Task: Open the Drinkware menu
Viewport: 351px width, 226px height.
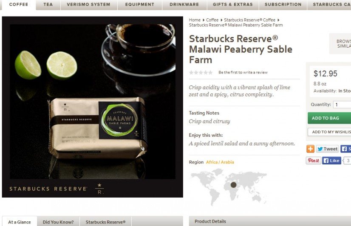Action: click(184, 5)
